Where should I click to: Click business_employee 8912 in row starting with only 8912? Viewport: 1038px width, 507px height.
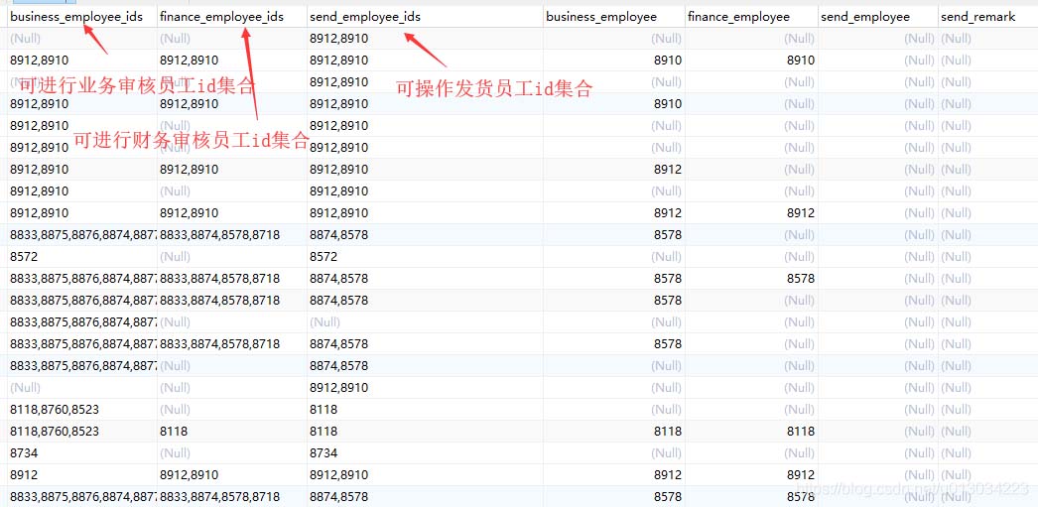click(x=613, y=475)
